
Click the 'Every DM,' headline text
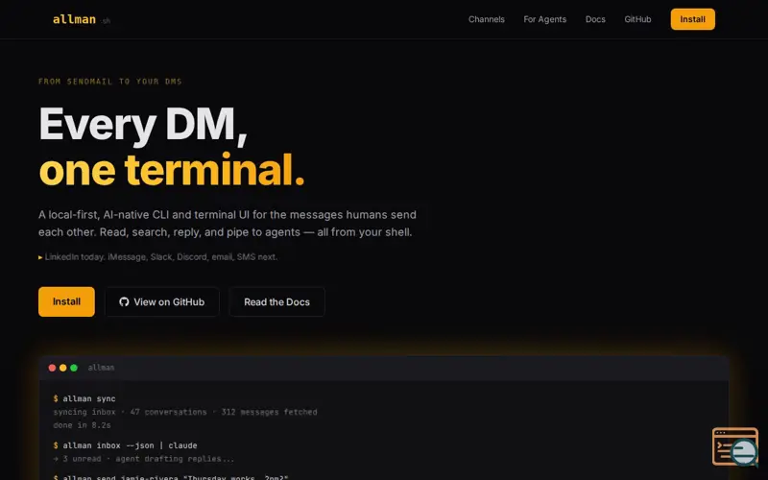(142, 126)
